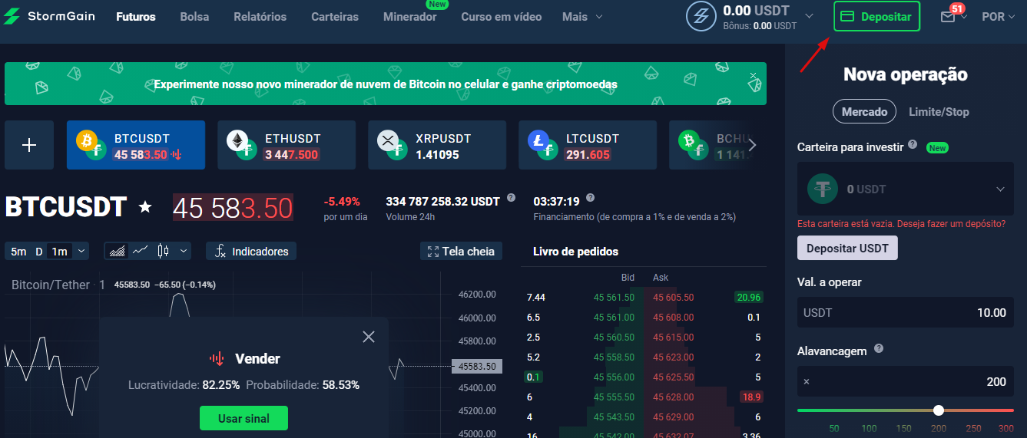This screenshot has width=1027, height=438.
Task: Edit the leverage multiplier field showing 200
Action: tap(906, 381)
